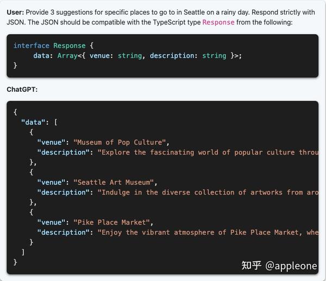Click the ChatGPT: label
Screen dimensions: 326x281
click(22, 90)
